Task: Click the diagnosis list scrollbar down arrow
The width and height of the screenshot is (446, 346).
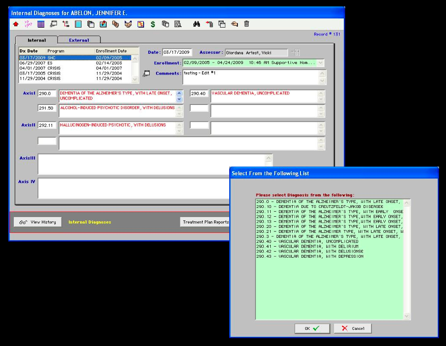Action: [x=135, y=79]
